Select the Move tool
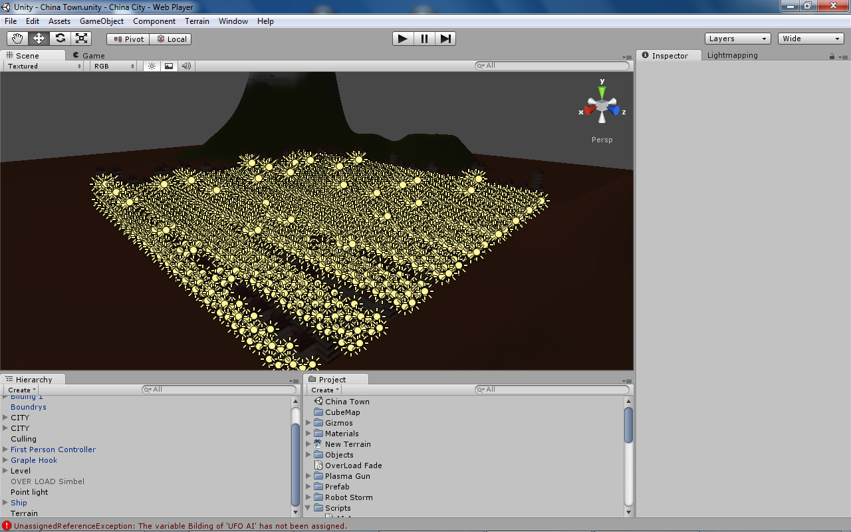Viewport: 851px width, 532px height. click(x=39, y=39)
